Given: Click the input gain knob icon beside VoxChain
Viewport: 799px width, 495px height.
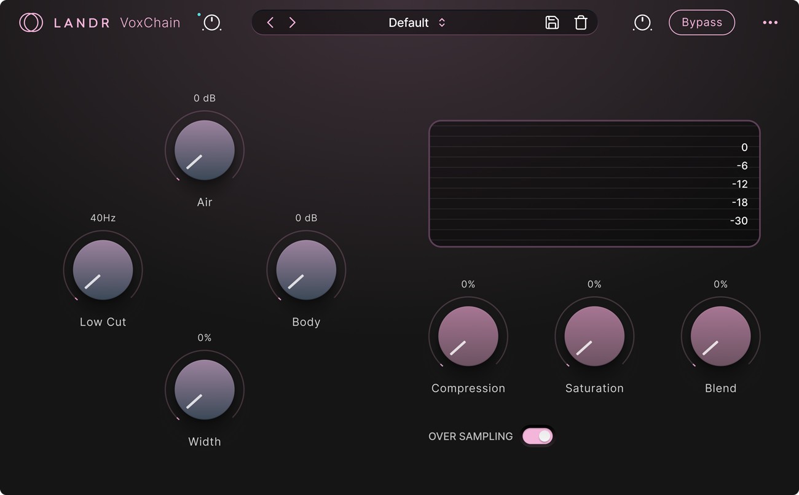Looking at the screenshot, I should click(x=211, y=23).
